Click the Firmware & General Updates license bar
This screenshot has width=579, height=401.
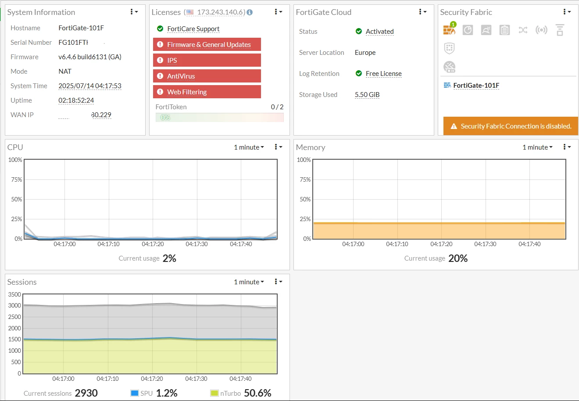pos(207,44)
